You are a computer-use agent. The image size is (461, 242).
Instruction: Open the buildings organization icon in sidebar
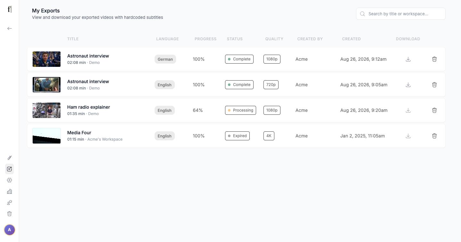tap(10, 191)
